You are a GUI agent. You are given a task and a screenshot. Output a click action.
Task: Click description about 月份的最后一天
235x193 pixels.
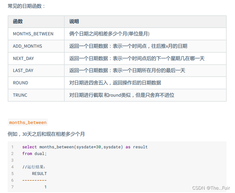pyautogui.click(x=127, y=71)
